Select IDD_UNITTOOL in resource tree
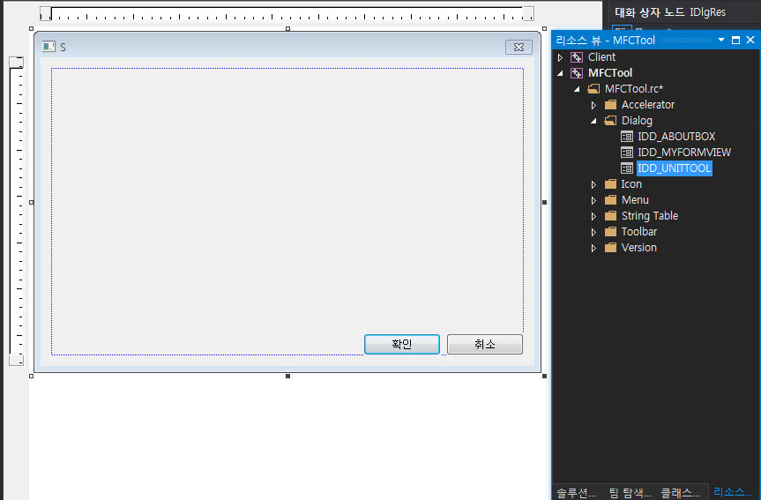 (x=674, y=168)
